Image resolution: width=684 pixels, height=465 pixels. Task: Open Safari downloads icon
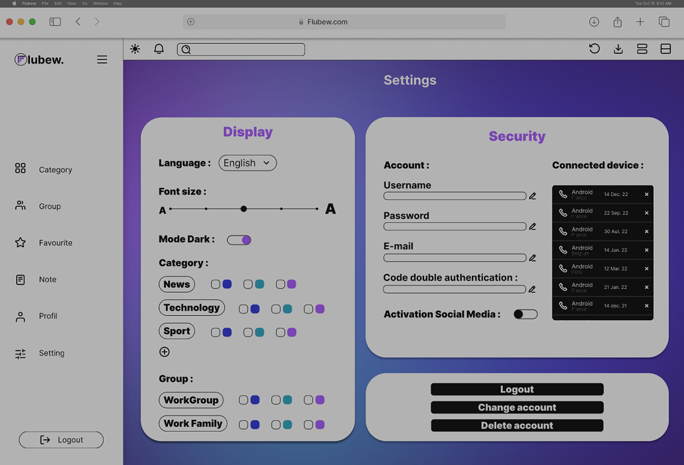pyautogui.click(x=594, y=22)
